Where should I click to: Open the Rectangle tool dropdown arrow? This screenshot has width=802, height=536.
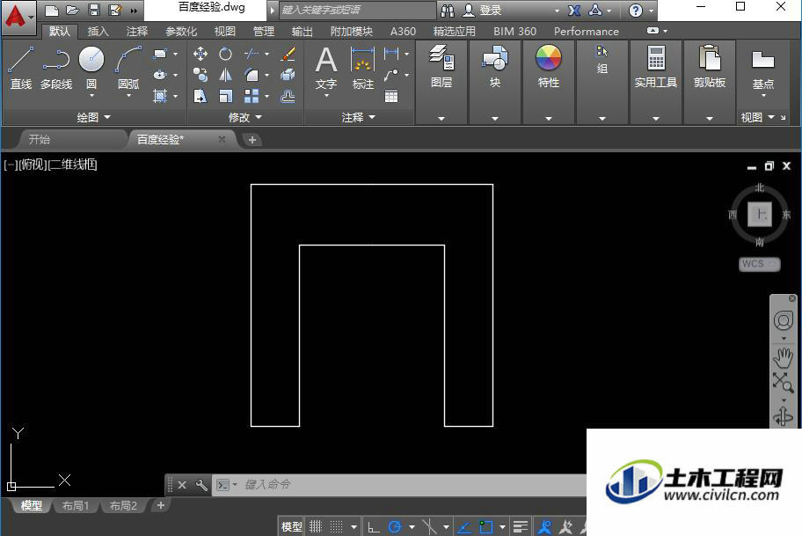(x=176, y=54)
